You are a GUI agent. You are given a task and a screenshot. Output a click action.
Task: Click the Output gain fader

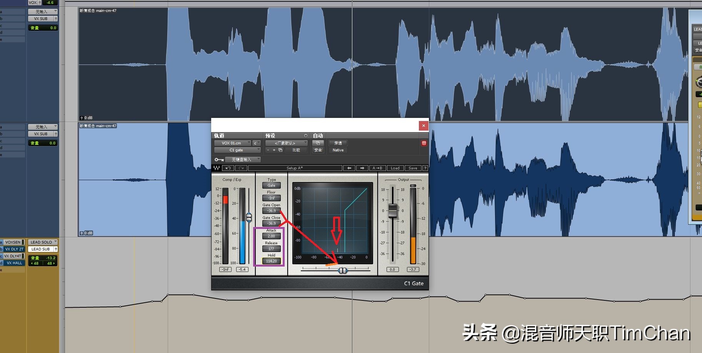click(392, 210)
